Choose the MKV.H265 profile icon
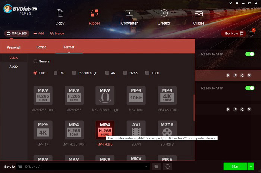 74,95
